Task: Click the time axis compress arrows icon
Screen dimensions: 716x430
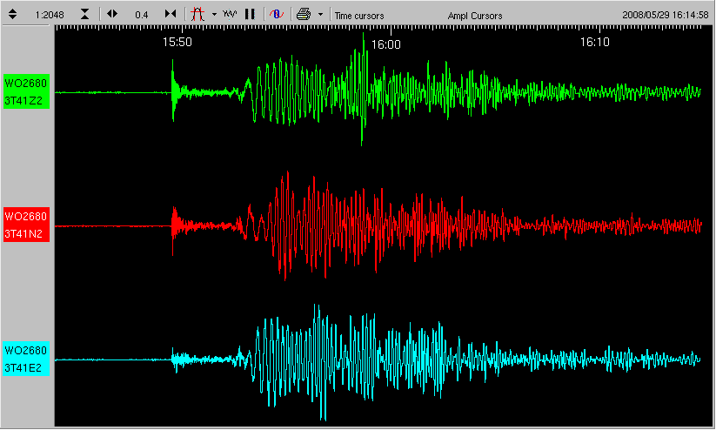Action: 171,14
